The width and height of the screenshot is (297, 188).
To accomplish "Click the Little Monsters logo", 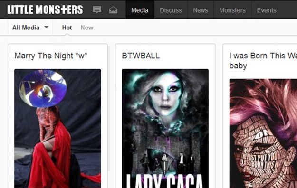I will pos(45,9).
